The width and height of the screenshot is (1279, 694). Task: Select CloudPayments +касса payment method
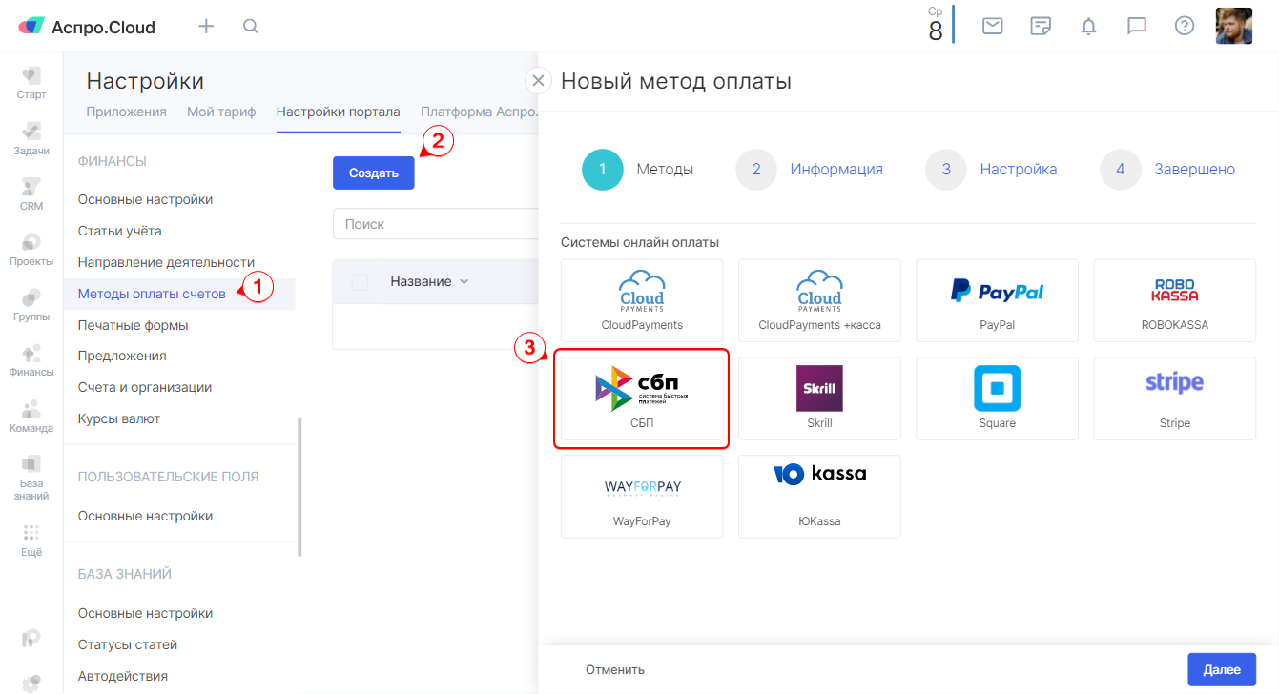819,300
